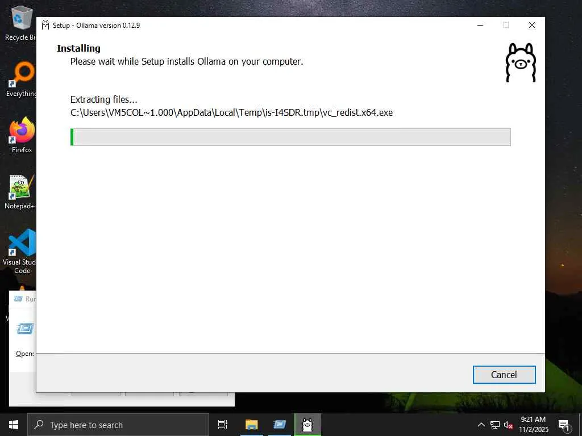Screen dimensions: 582x436
Task: Click the 'Installing' heading
Action: click(x=78, y=48)
